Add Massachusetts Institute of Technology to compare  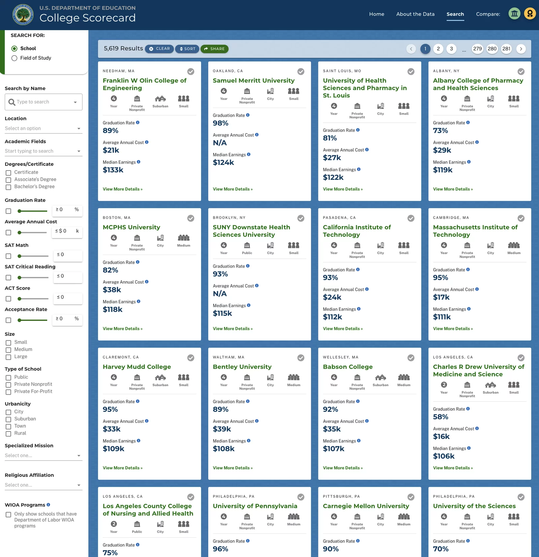(x=521, y=218)
